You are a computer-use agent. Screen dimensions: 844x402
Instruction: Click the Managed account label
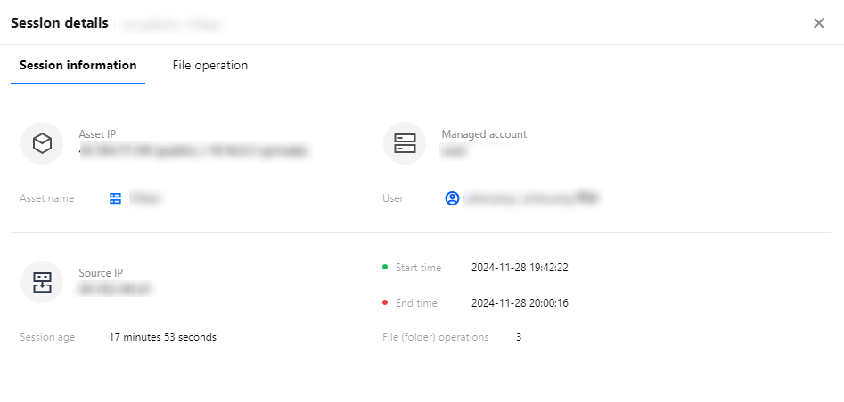[484, 134]
